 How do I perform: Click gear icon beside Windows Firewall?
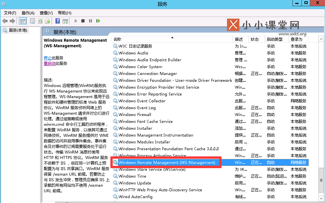point(115,114)
